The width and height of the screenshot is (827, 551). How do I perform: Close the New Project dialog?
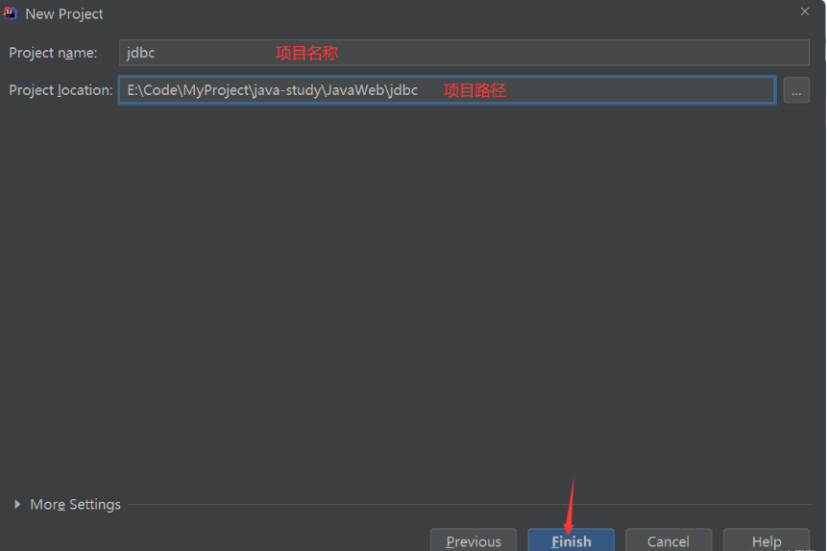pos(804,11)
